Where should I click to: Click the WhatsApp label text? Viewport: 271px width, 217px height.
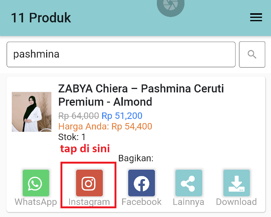(36, 202)
